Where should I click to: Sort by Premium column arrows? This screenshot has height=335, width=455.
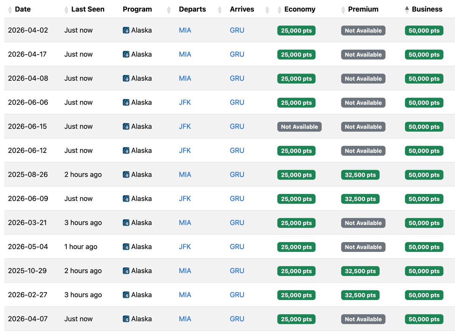[x=344, y=10]
